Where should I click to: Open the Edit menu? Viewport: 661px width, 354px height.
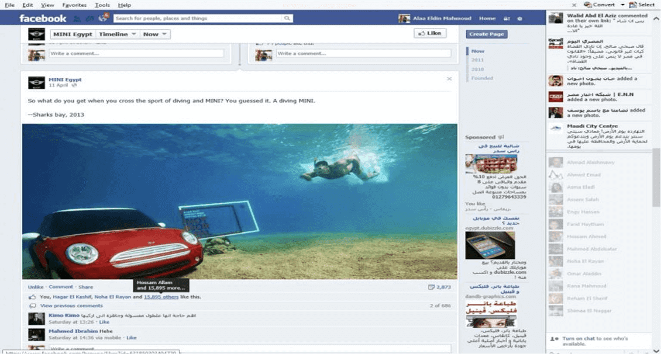pyautogui.click(x=27, y=5)
